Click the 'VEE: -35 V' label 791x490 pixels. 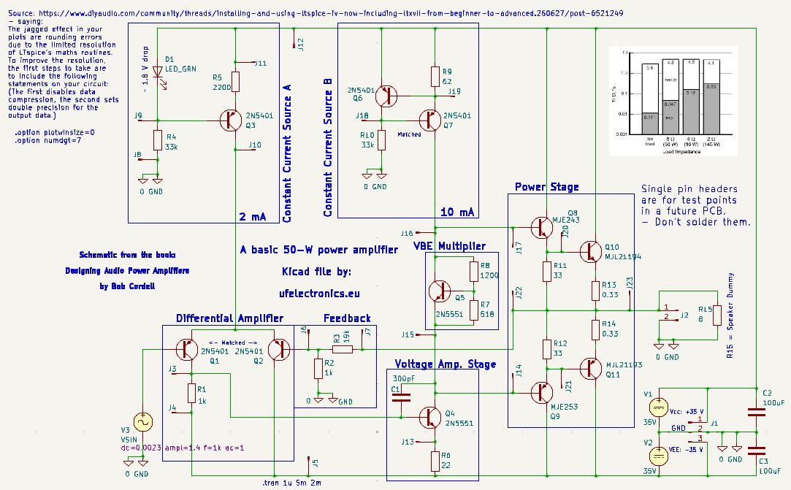(686, 449)
